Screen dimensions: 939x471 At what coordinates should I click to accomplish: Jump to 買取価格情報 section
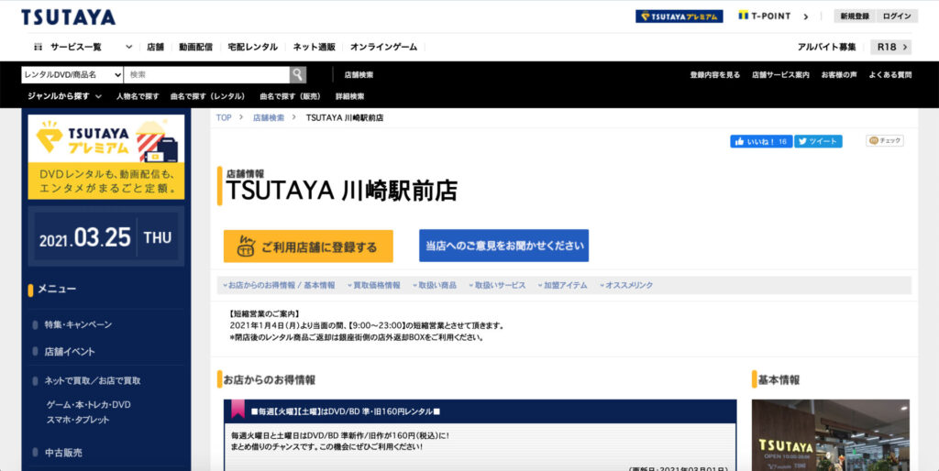pyautogui.click(x=374, y=286)
